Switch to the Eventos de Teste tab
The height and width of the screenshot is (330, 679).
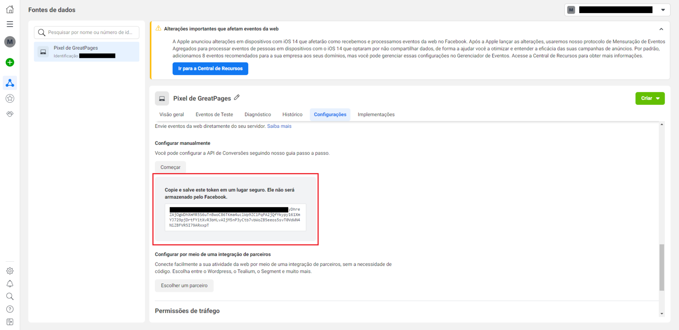(214, 115)
